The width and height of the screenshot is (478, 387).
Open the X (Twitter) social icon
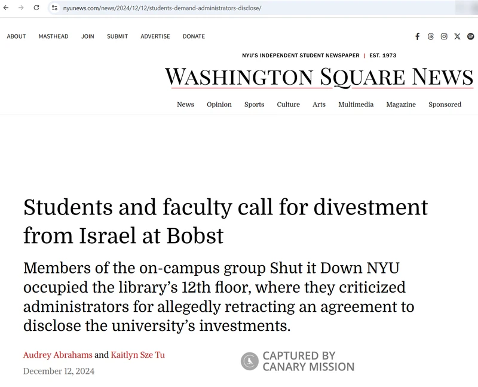[x=457, y=36]
